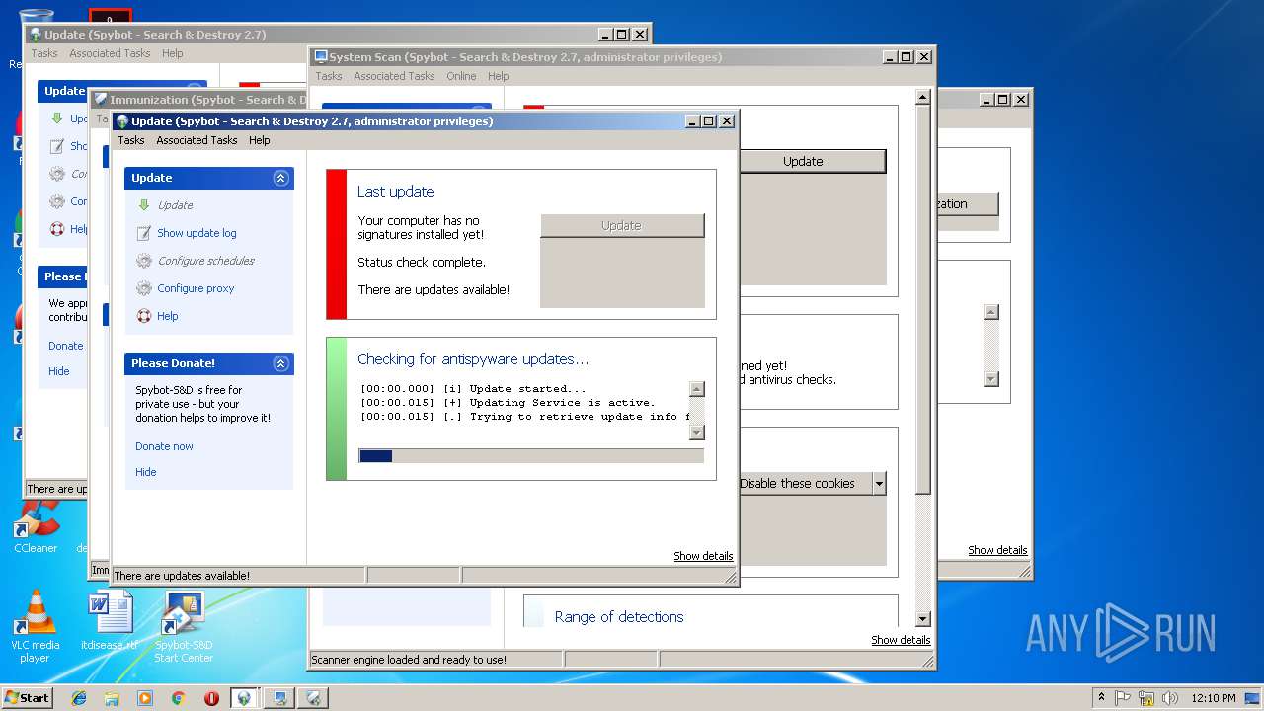Viewport: 1264px width, 711px height.
Task: Click System Scan window scrollbar down arrow
Action: 923,619
